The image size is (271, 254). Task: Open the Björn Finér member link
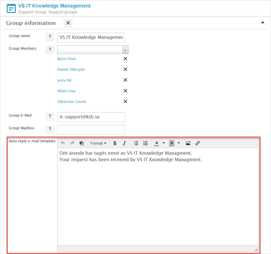coord(67,59)
